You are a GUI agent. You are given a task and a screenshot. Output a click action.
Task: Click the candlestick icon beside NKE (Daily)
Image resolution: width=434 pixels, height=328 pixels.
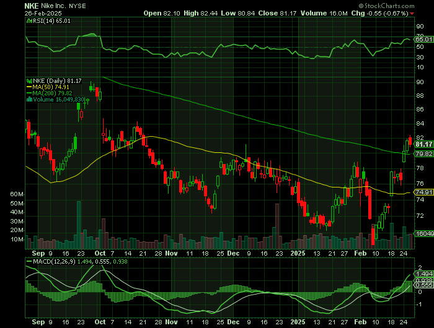pyautogui.click(x=29, y=80)
